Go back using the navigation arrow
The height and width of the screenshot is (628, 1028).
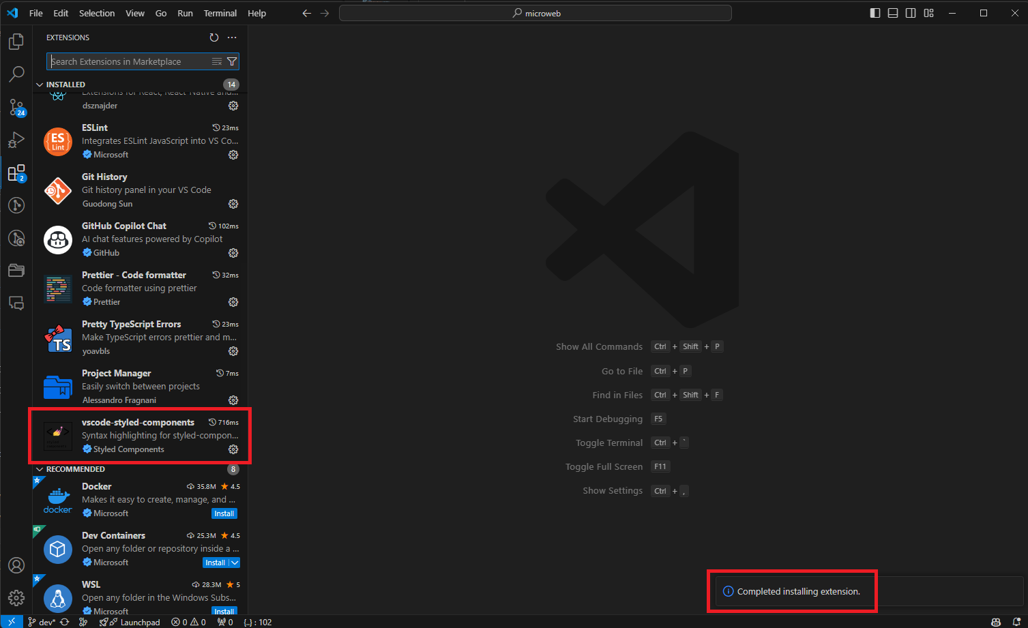(x=307, y=13)
